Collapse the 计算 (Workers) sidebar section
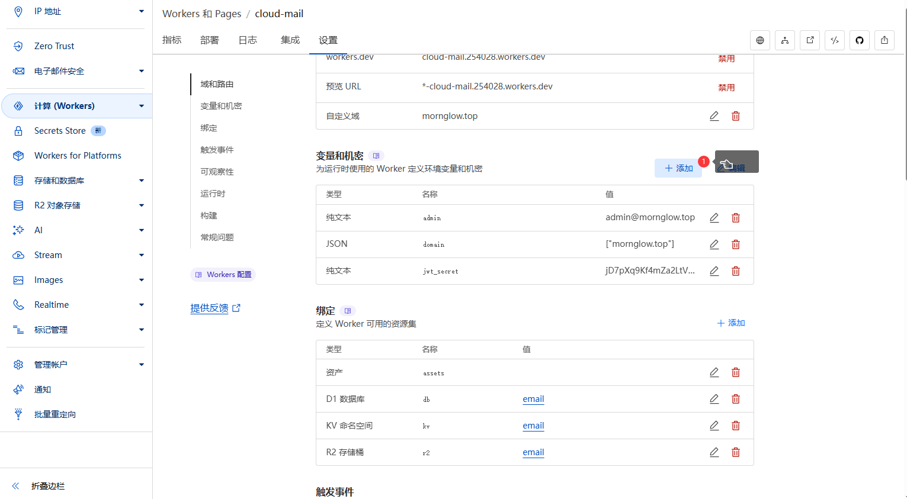This screenshot has height=499, width=907. point(141,106)
